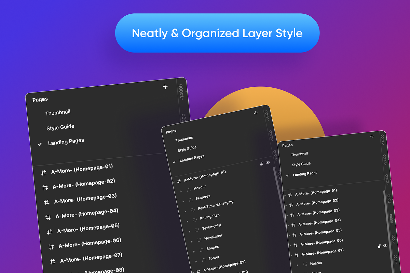Collapse Homepage-01 frame in middle panel
The height and width of the screenshot is (273, 410).
coord(174,183)
